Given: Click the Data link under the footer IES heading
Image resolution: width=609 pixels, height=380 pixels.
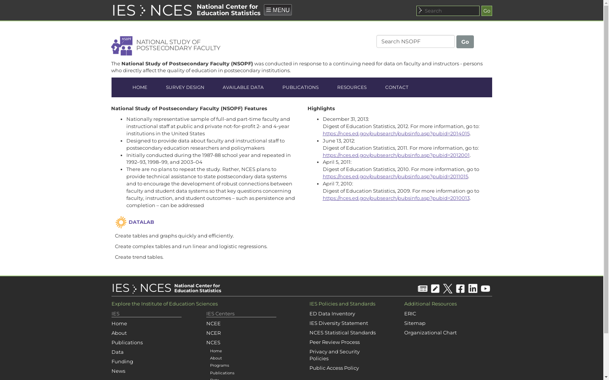Looking at the screenshot, I should (x=118, y=352).
